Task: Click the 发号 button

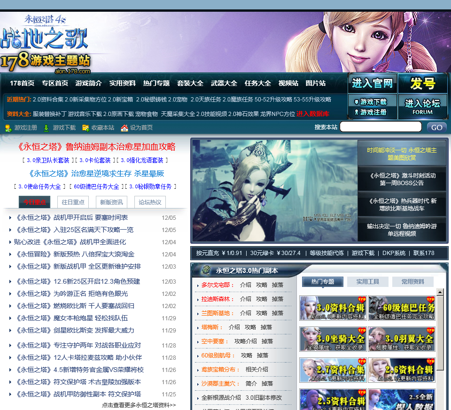Action: (422, 84)
